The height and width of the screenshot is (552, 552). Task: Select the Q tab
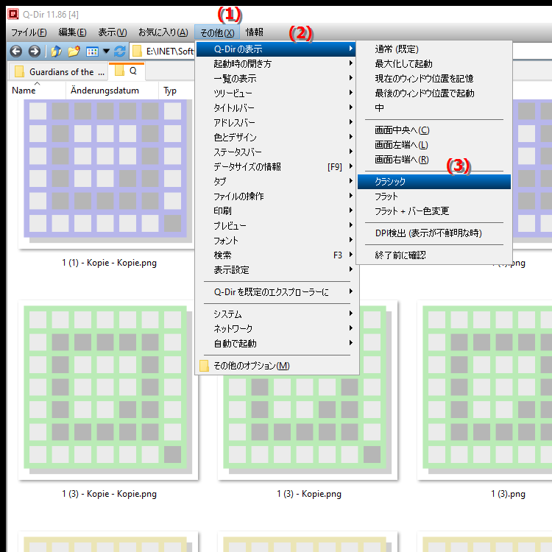coord(127,71)
